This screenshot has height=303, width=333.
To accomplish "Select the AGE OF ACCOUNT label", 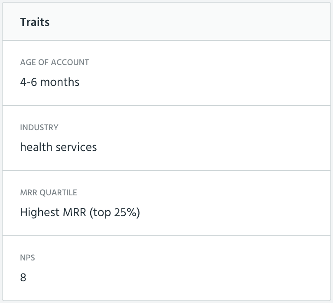I will coord(55,63).
